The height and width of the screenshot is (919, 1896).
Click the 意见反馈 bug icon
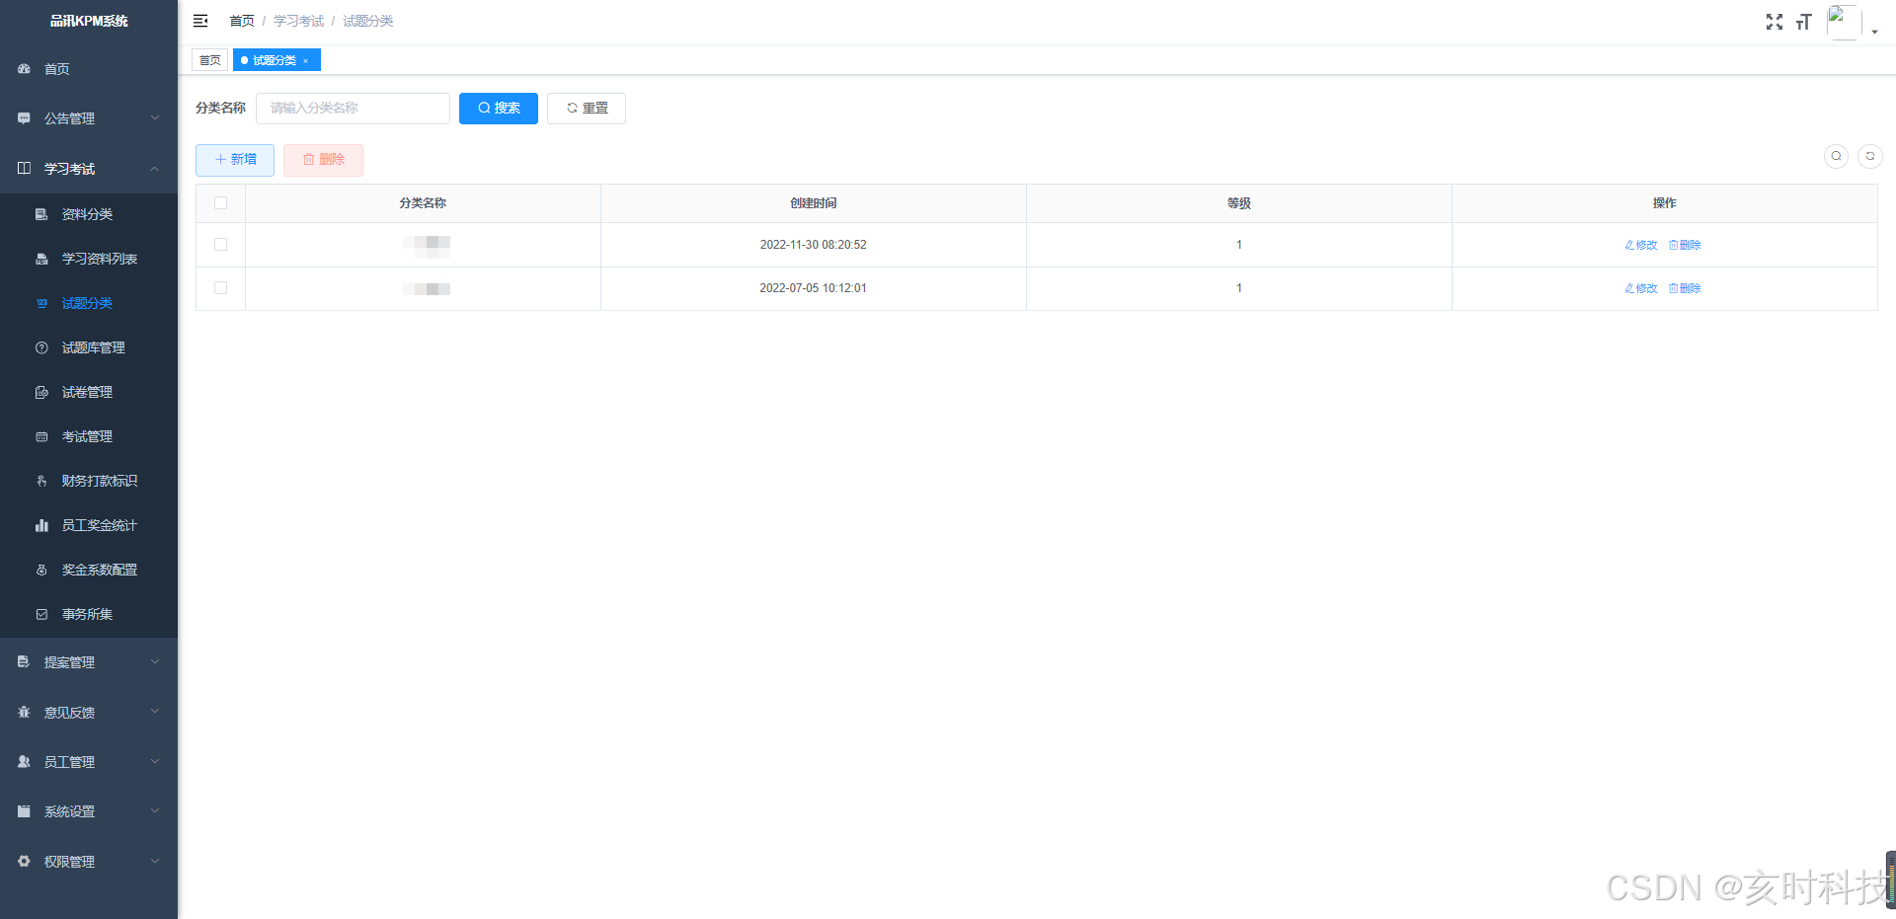tap(24, 712)
